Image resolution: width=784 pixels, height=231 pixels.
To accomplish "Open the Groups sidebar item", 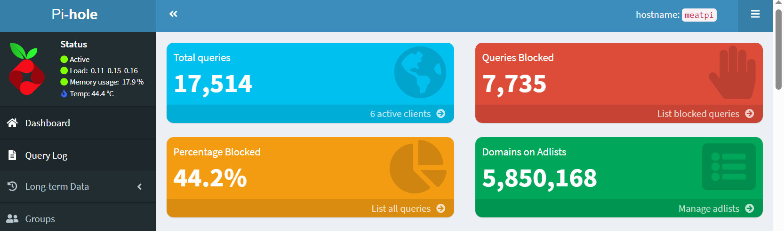I will pos(40,219).
